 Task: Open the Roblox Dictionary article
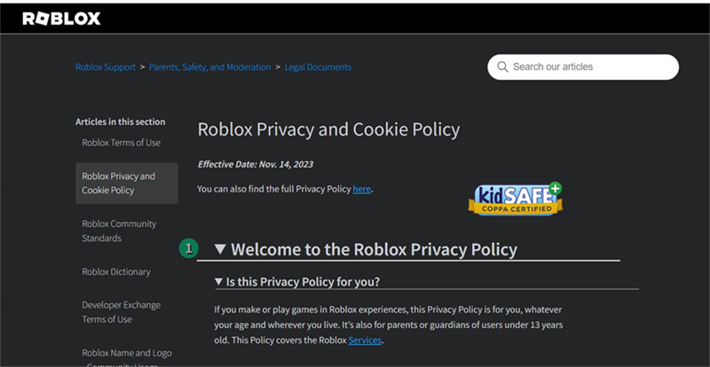116,272
